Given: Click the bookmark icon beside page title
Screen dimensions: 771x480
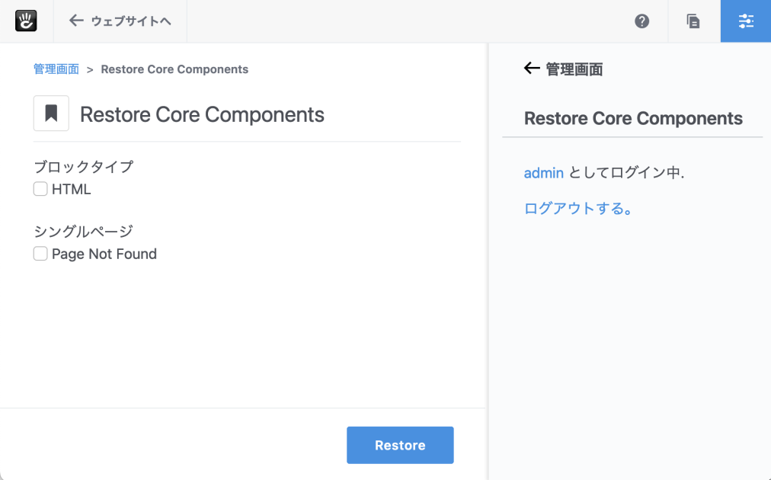Looking at the screenshot, I should (51, 114).
